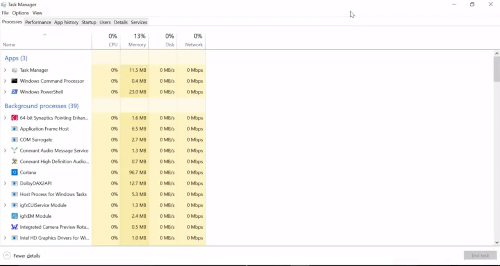This screenshot has height=266, width=500.
Task: Click the Windows Command Processor icon
Action: click(x=14, y=81)
